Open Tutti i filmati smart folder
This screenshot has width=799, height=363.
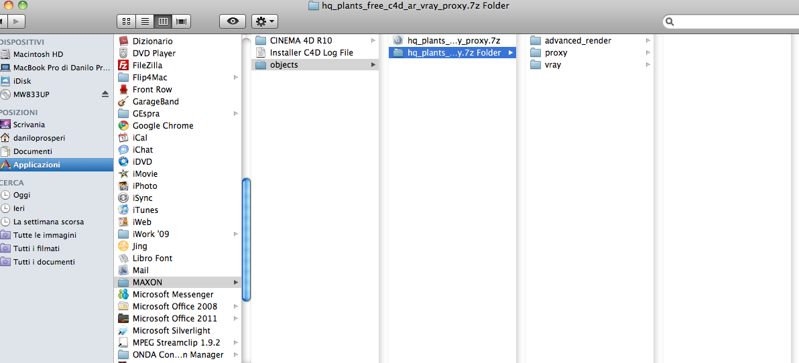click(36, 248)
